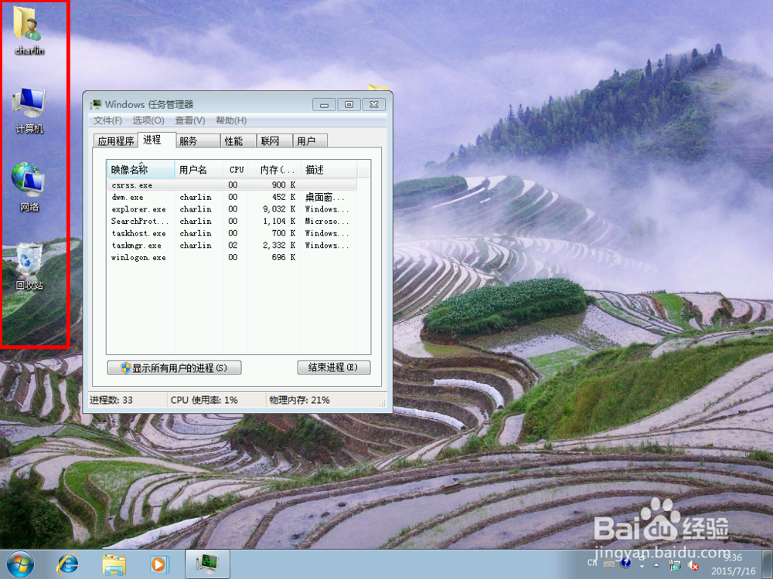Open the 文件(F) menu
This screenshot has height=579, width=773.
(107, 120)
